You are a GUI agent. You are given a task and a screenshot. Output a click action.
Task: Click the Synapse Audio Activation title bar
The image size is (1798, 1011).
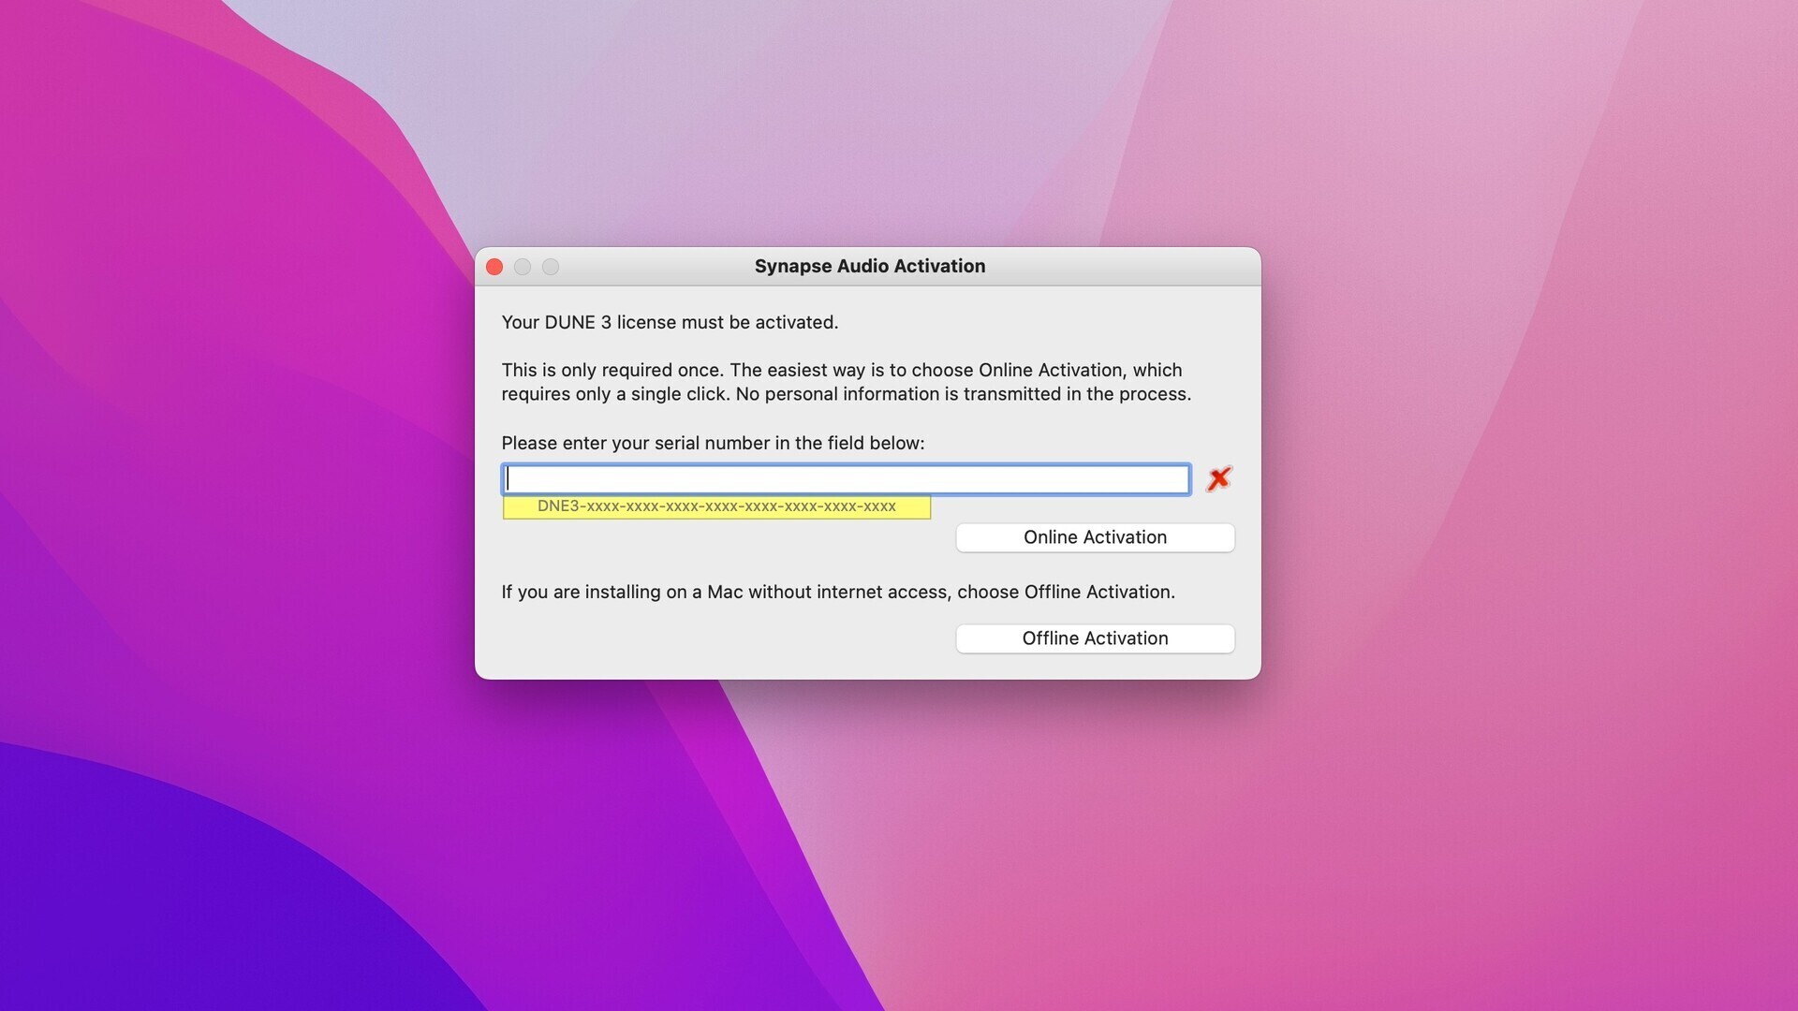click(x=869, y=267)
